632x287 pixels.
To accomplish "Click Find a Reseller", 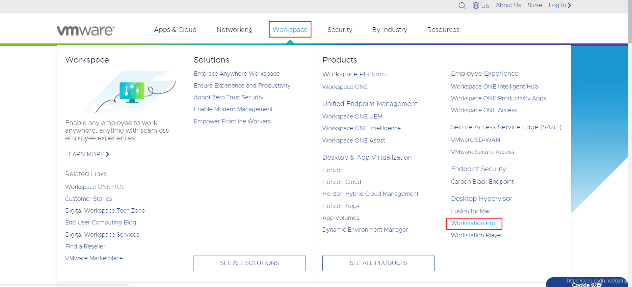I will click(x=85, y=246).
